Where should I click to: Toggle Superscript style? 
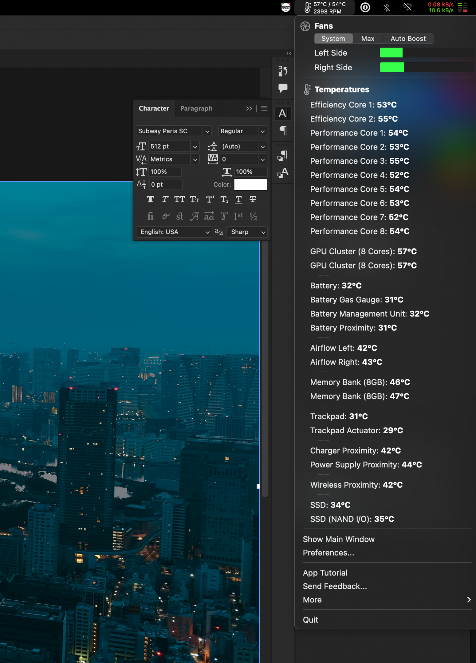210,199
